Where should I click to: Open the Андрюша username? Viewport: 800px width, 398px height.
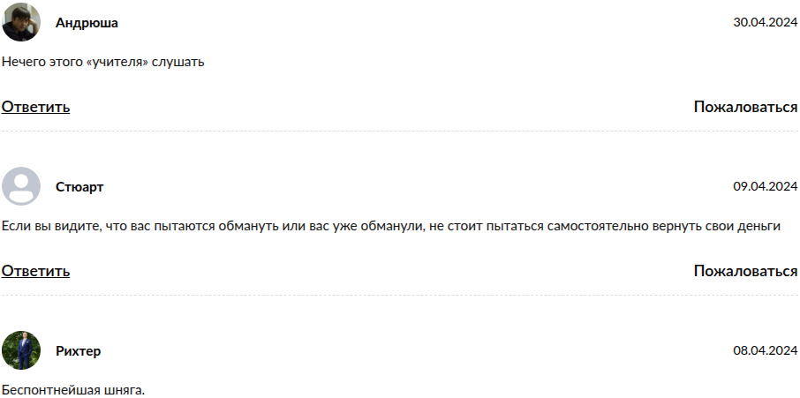click(87, 23)
